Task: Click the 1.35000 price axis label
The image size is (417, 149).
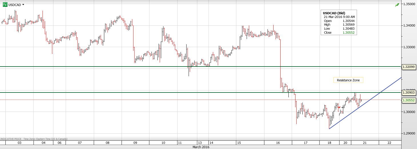Action: click(x=409, y=4)
